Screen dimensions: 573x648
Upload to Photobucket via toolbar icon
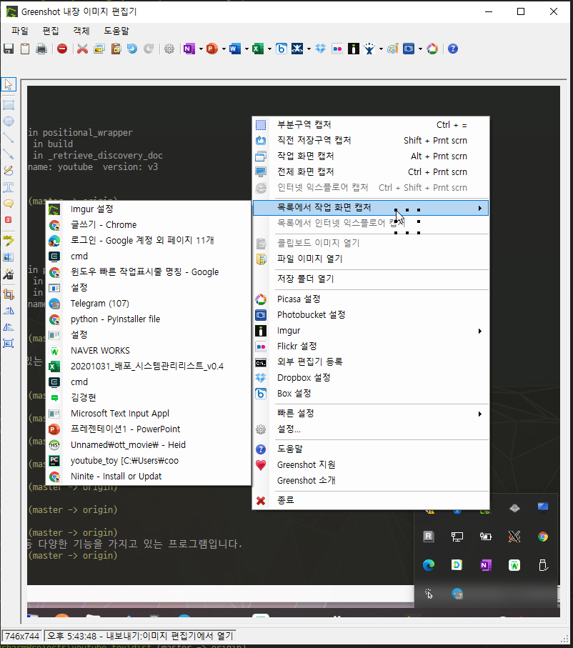(409, 49)
